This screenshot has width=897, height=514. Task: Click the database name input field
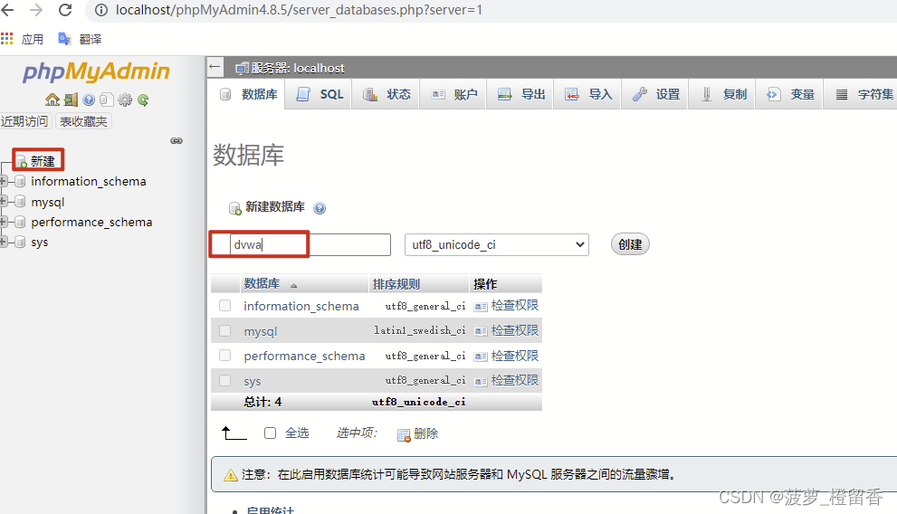[x=310, y=244]
